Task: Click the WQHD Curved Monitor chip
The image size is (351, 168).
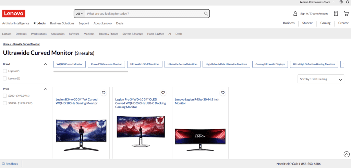Action: coord(69,64)
